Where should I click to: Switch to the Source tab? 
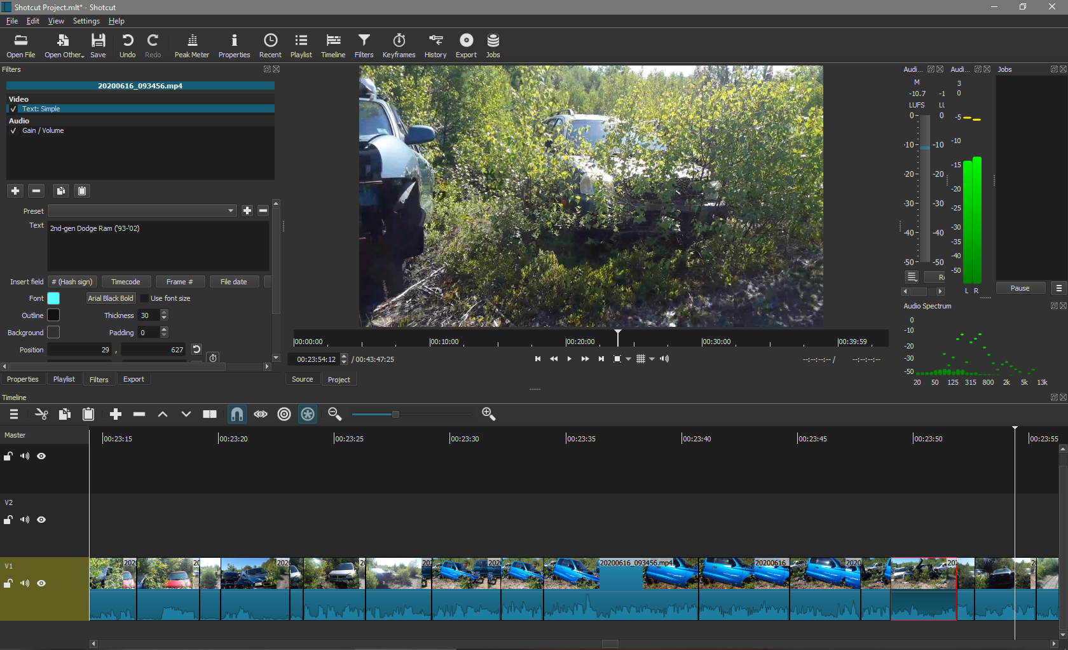click(x=303, y=379)
